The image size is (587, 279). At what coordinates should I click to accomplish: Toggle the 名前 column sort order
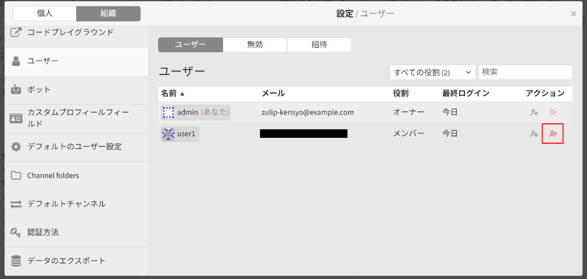point(171,93)
